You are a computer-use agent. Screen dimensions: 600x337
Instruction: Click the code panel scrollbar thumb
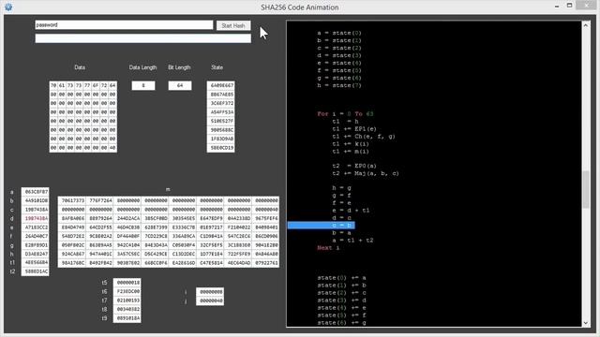coord(585,189)
